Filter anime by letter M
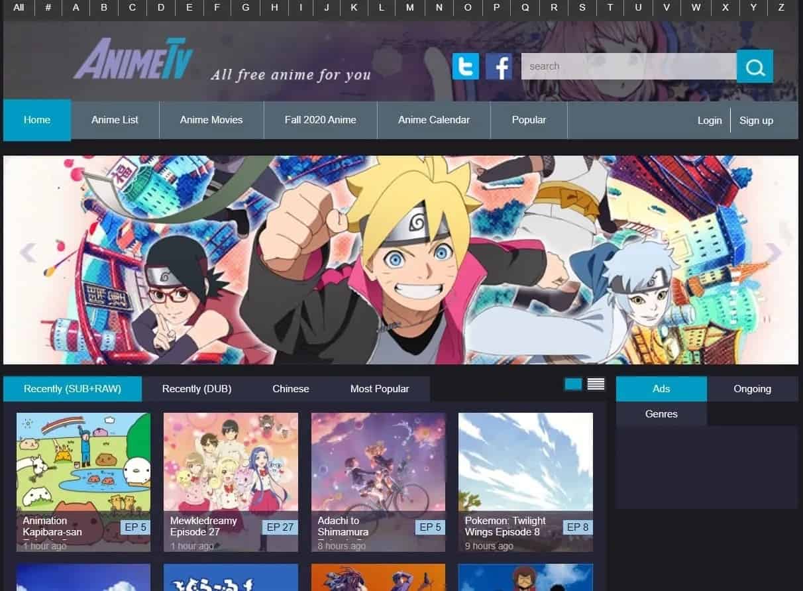 [410, 7]
